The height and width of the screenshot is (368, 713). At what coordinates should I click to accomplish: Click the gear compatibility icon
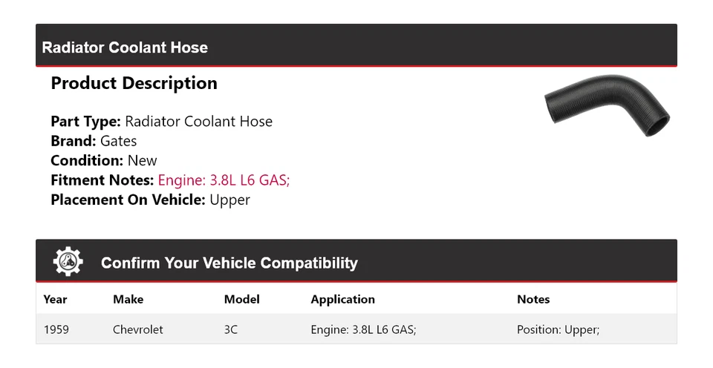(x=68, y=262)
